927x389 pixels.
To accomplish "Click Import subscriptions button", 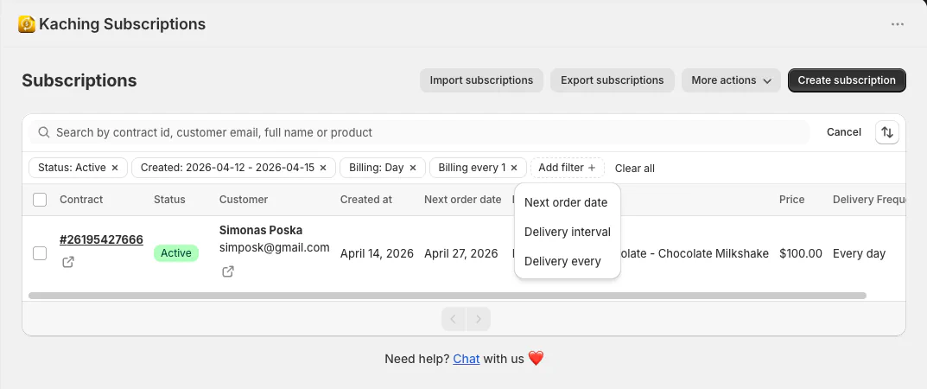I will [x=481, y=80].
